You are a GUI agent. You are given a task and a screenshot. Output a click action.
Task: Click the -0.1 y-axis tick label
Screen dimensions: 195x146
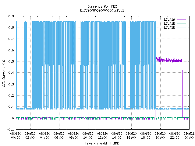[x=10, y=130]
